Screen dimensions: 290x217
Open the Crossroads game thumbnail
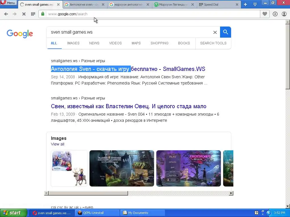188,168
